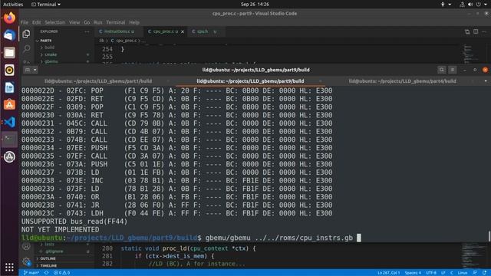This screenshot has height=276, width=491.
Task: Open the Run menu
Action: coord(97,22)
